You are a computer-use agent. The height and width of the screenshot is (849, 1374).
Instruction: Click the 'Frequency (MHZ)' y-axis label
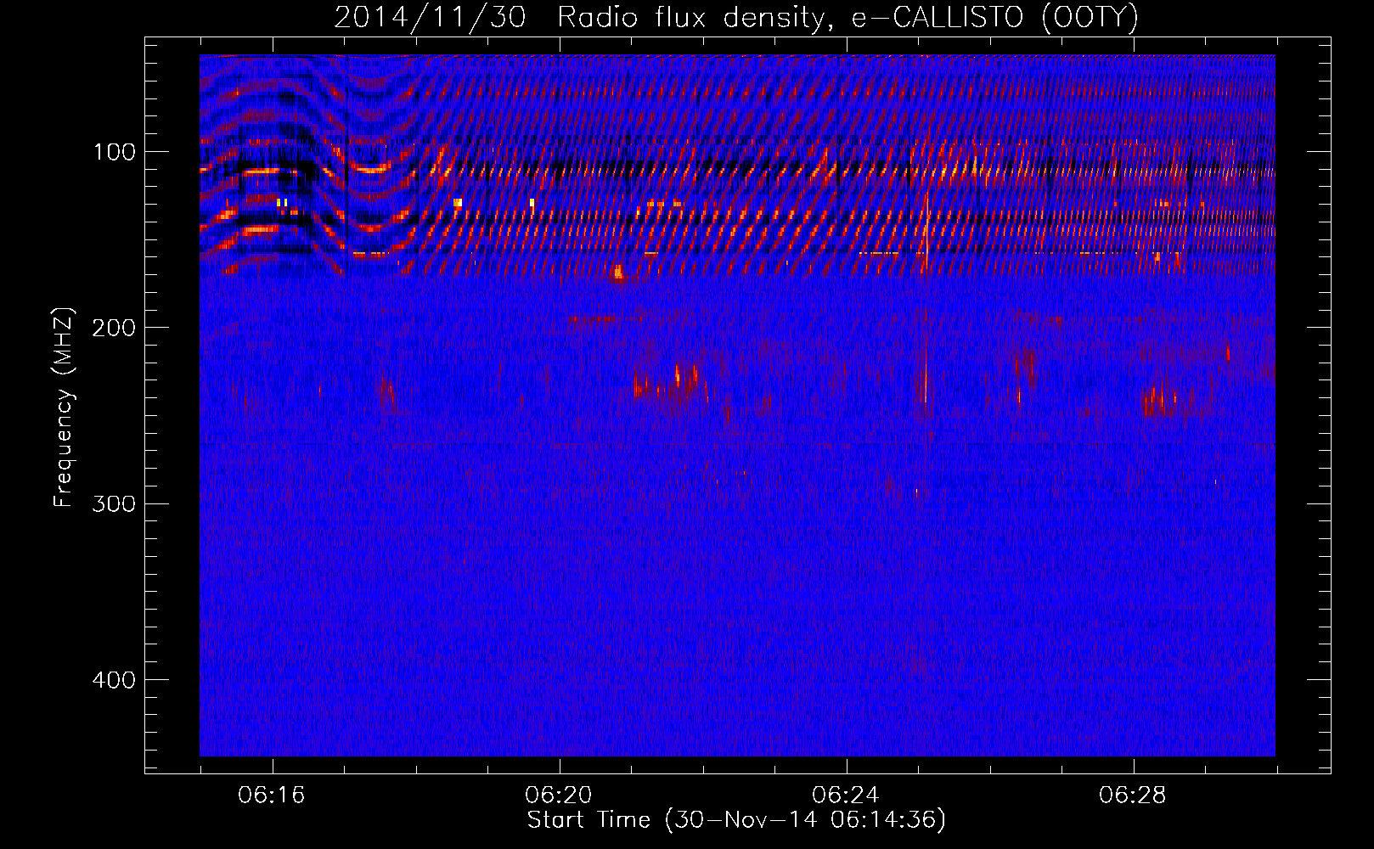pos(64,407)
